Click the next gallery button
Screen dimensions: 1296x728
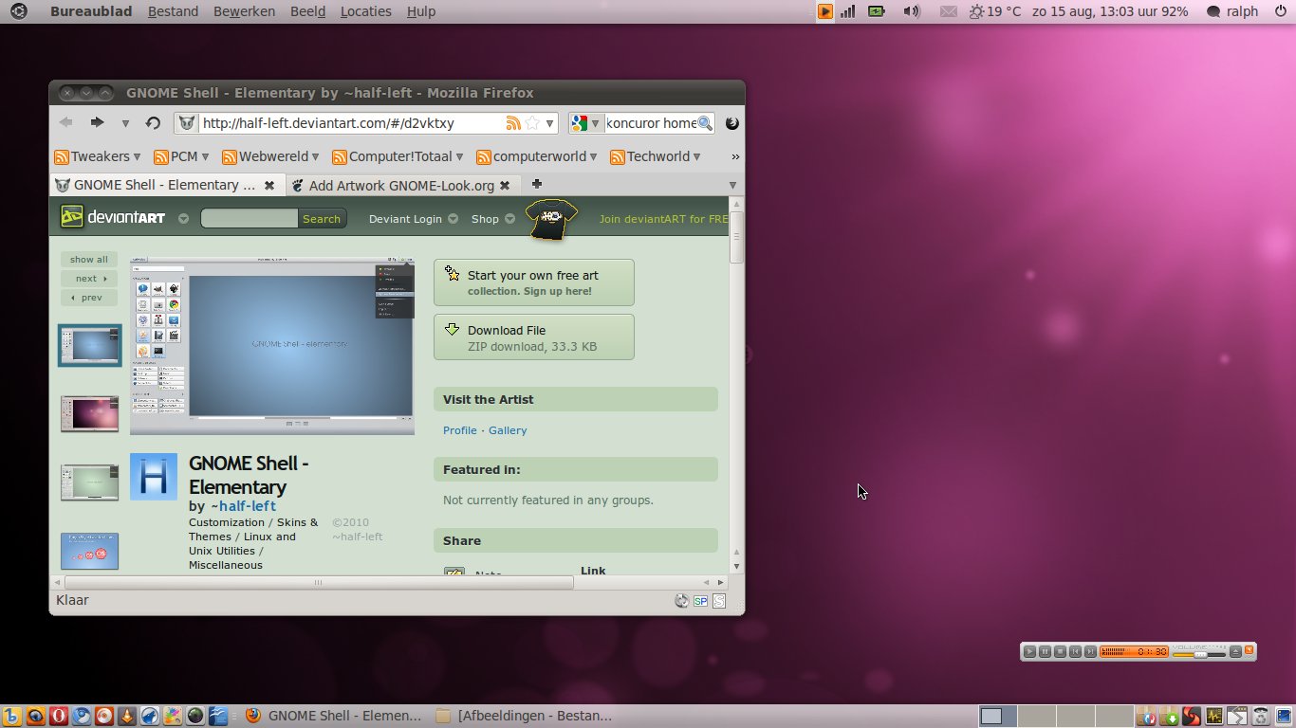[x=89, y=279]
